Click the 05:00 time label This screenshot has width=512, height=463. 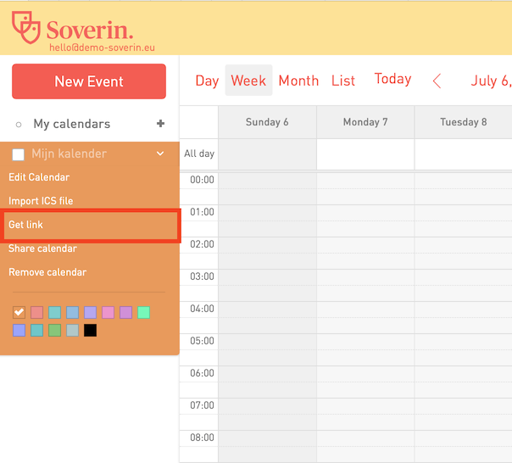202,341
